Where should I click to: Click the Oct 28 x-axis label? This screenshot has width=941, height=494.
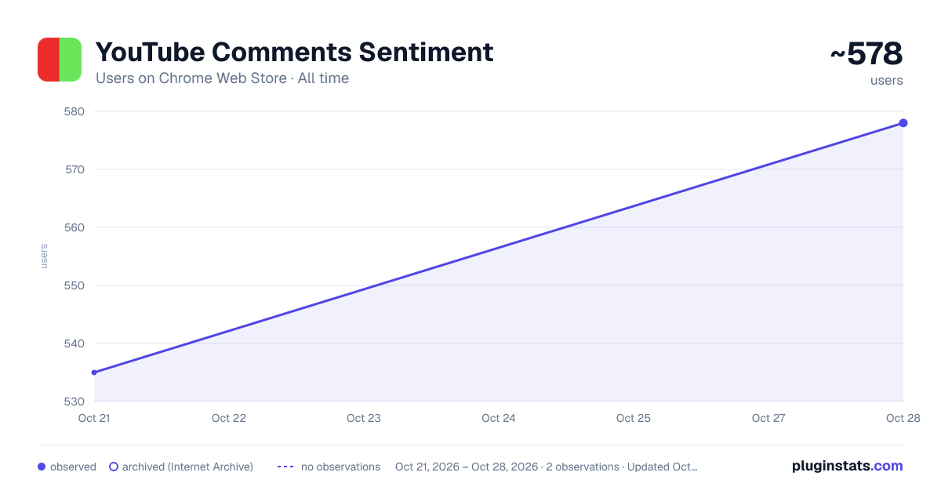(x=903, y=418)
